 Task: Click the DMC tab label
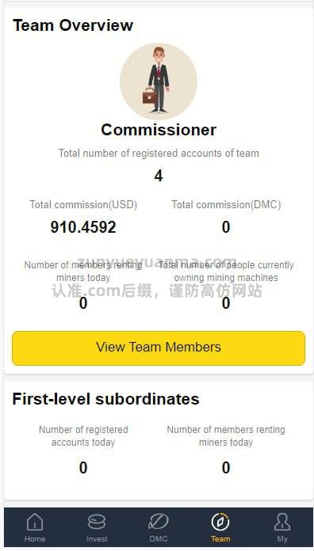point(159,538)
